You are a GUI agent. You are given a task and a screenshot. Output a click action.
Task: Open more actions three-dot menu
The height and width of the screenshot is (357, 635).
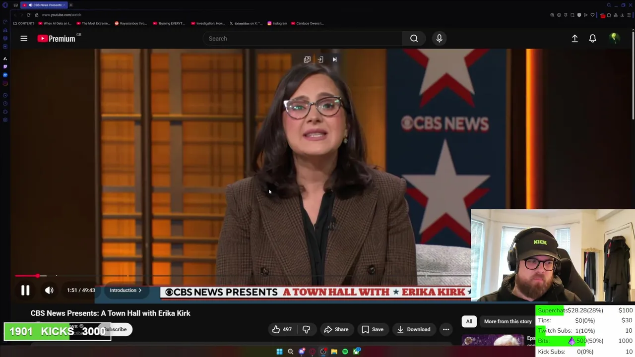(x=446, y=329)
